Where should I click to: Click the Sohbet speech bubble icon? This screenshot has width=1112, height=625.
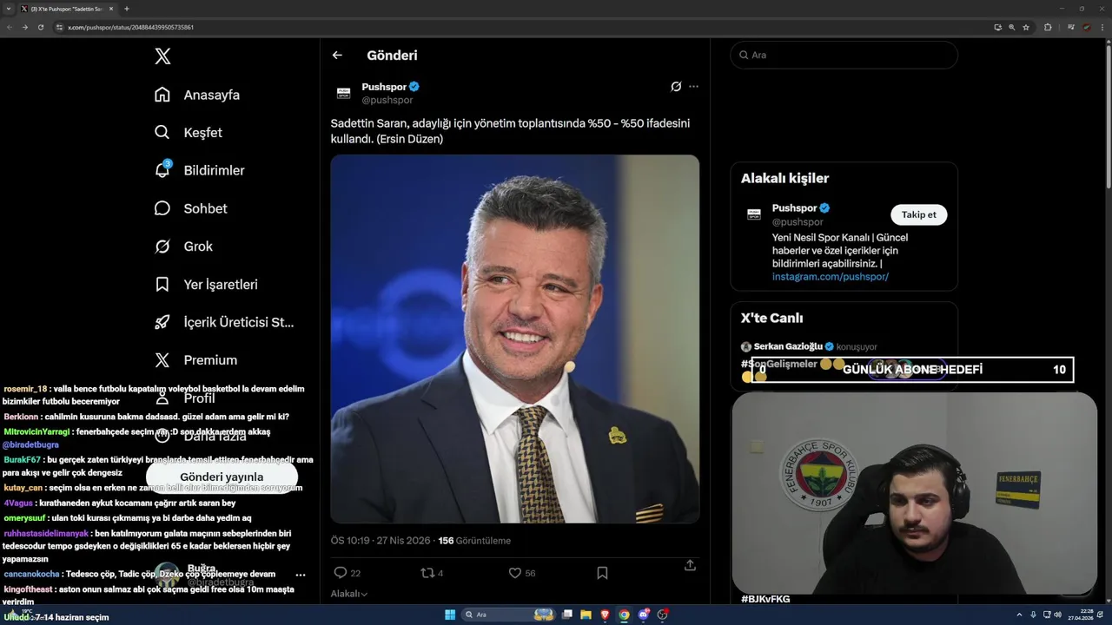(162, 208)
